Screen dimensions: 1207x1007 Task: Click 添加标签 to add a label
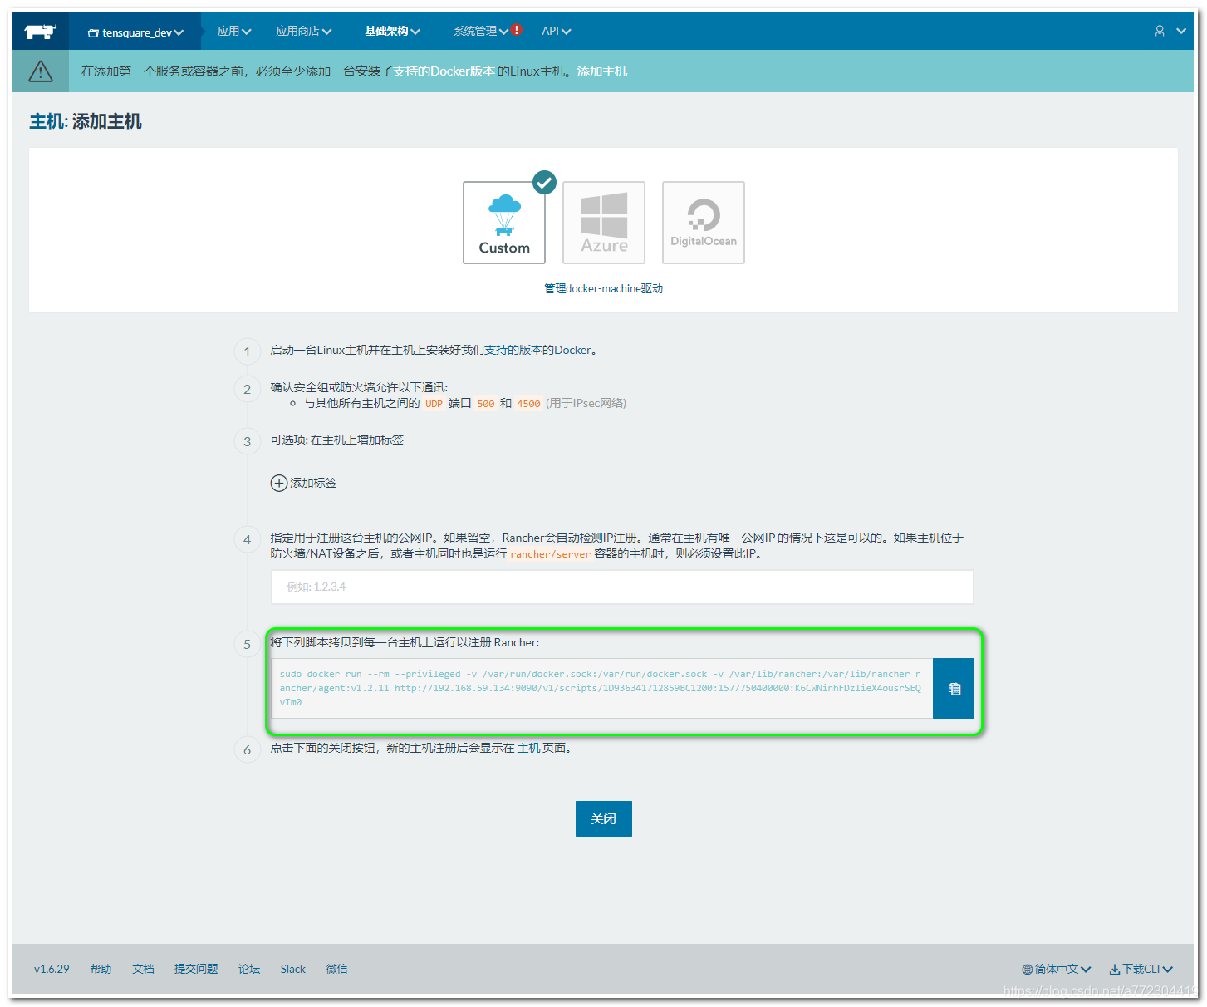tap(304, 483)
